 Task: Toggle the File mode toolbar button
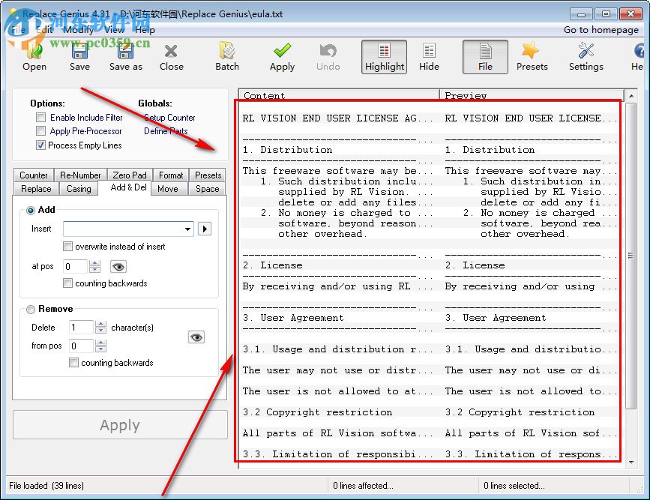(485, 57)
